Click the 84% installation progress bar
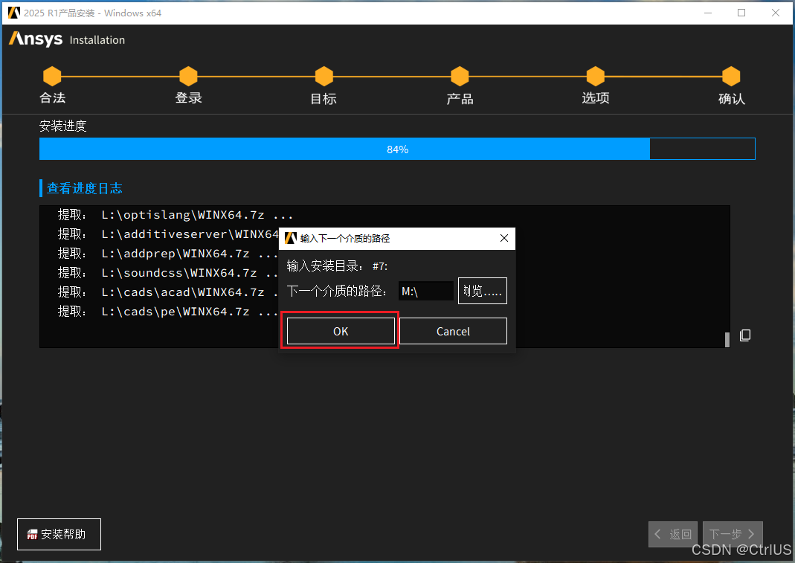Screen dimensions: 795x563 (397, 149)
